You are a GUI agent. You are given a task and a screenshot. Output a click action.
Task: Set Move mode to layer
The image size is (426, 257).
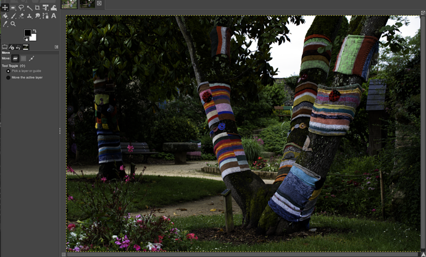[15, 58]
